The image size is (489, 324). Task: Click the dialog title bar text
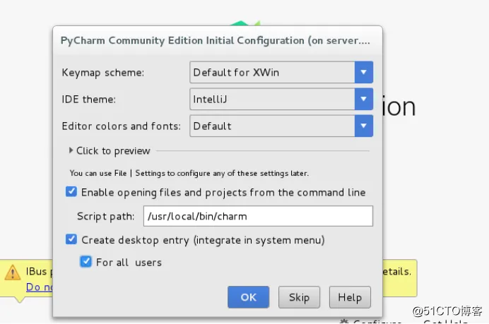coord(216,41)
